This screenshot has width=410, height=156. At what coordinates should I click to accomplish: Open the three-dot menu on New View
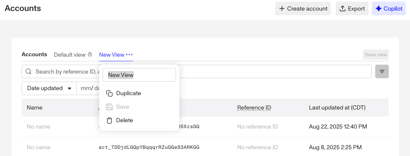(x=129, y=55)
